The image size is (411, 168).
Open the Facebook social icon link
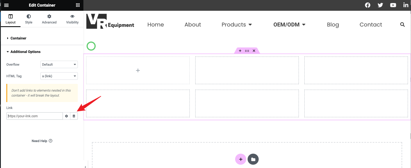[x=368, y=5]
